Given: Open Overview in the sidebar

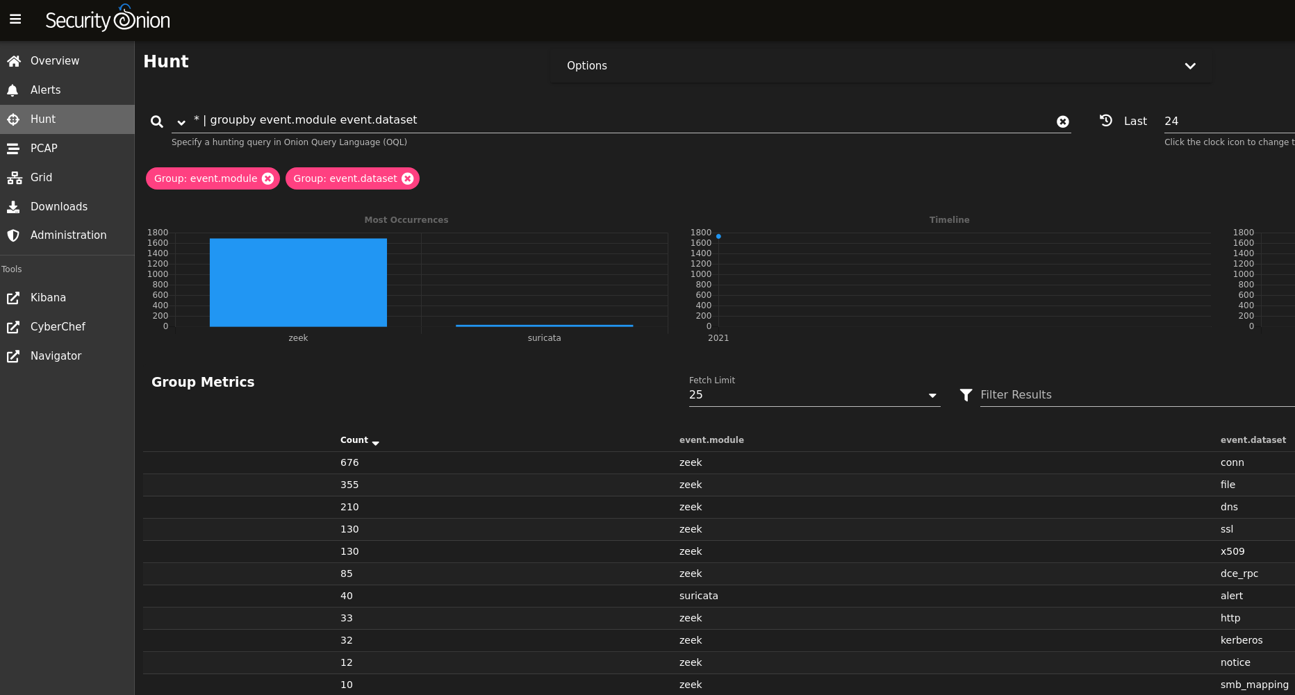Looking at the screenshot, I should (x=67, y=61).
